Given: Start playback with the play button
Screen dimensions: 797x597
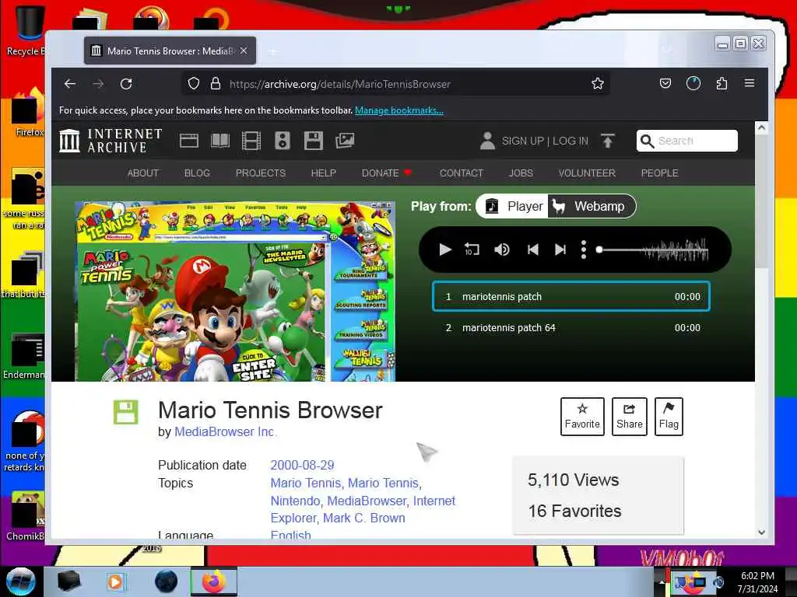Looking at the screenshot, I should (x=444, y=250).
